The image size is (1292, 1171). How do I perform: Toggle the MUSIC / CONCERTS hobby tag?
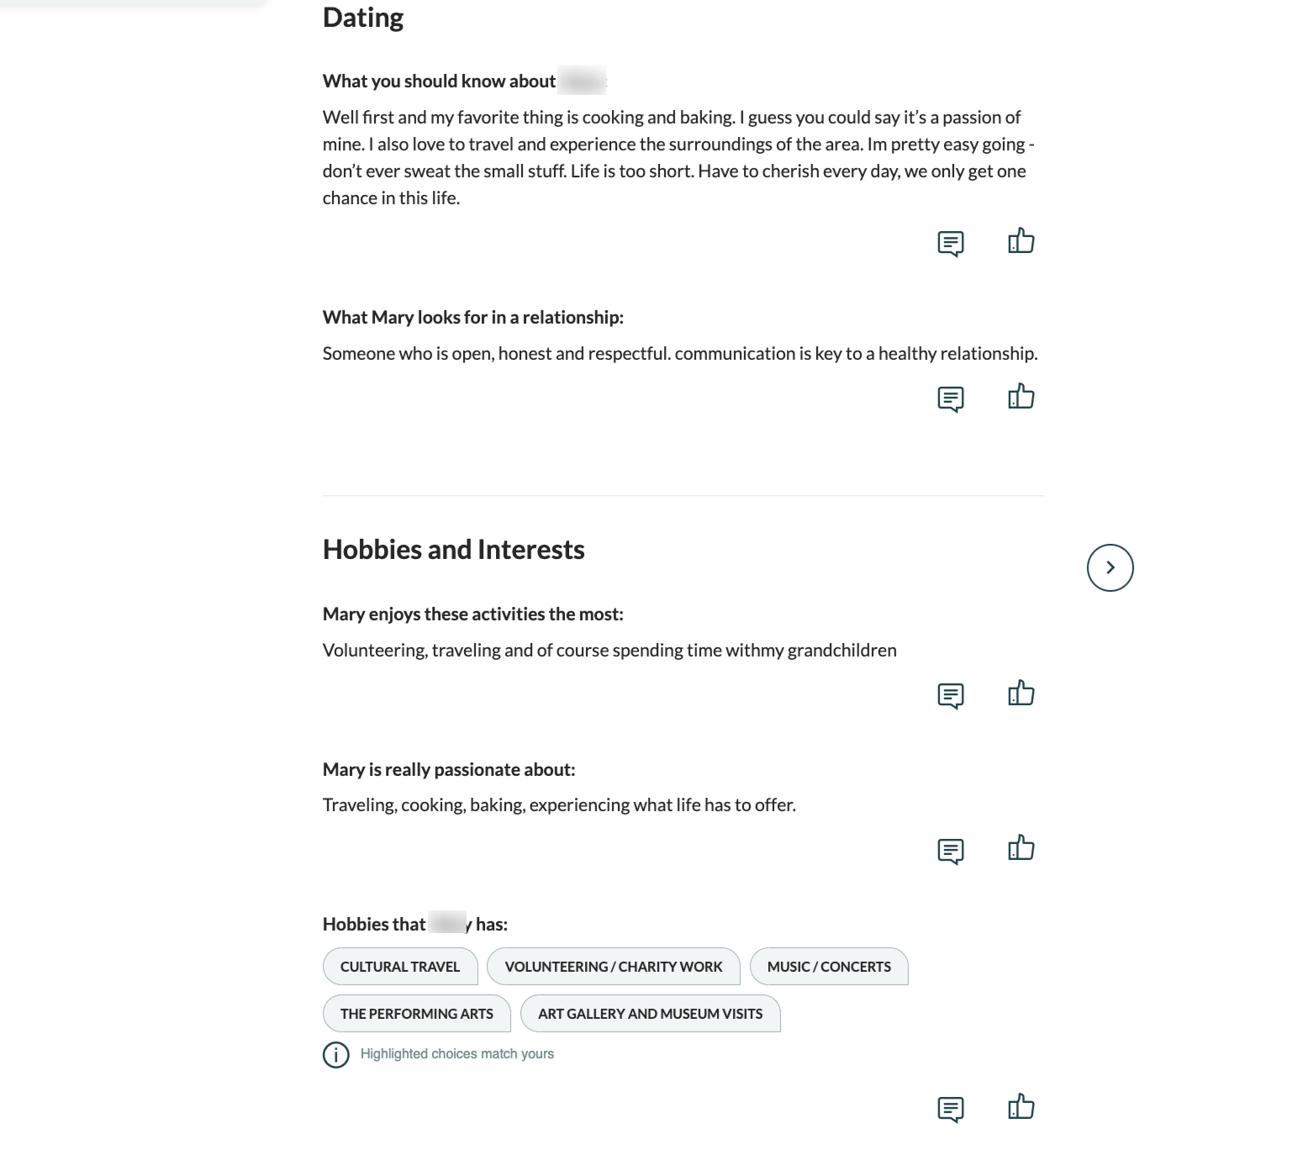[829, 967]
